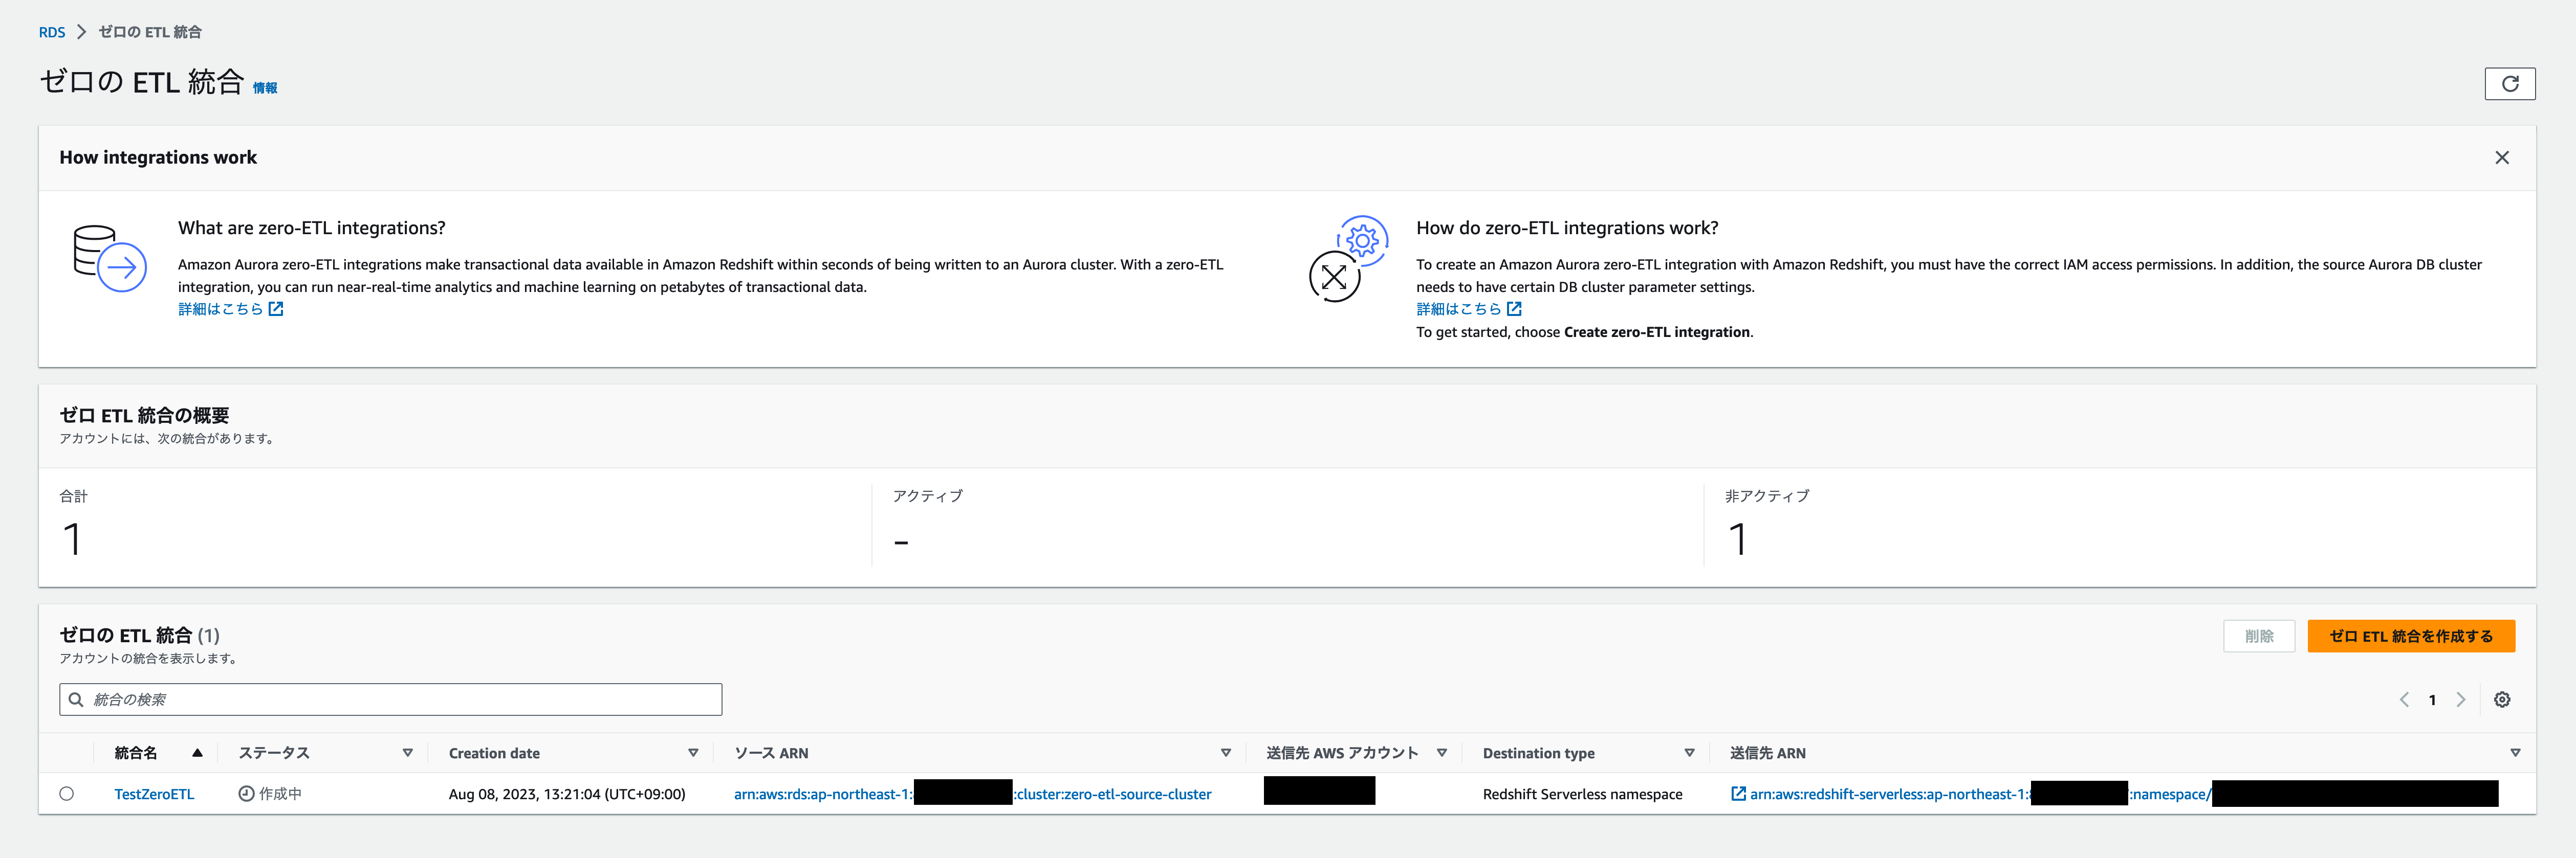Click external icon after second 詳細はこちら
Image resolution: width=2576 pixels, height=858 pixels.
pyautogui.click(x=1514, y=310)
